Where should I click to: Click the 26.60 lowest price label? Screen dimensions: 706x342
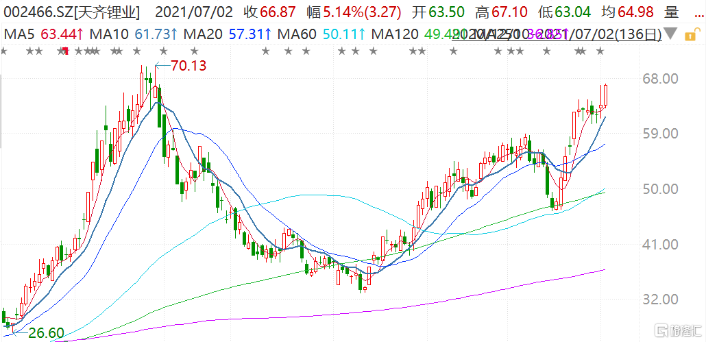pyautogui.click(x=47, y=333)
